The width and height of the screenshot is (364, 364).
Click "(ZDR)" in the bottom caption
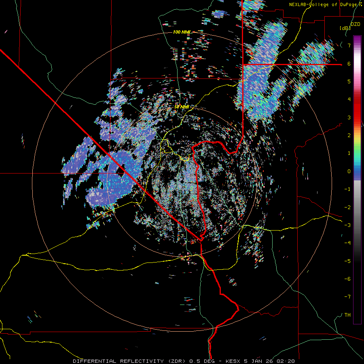(x=176, y=361)
